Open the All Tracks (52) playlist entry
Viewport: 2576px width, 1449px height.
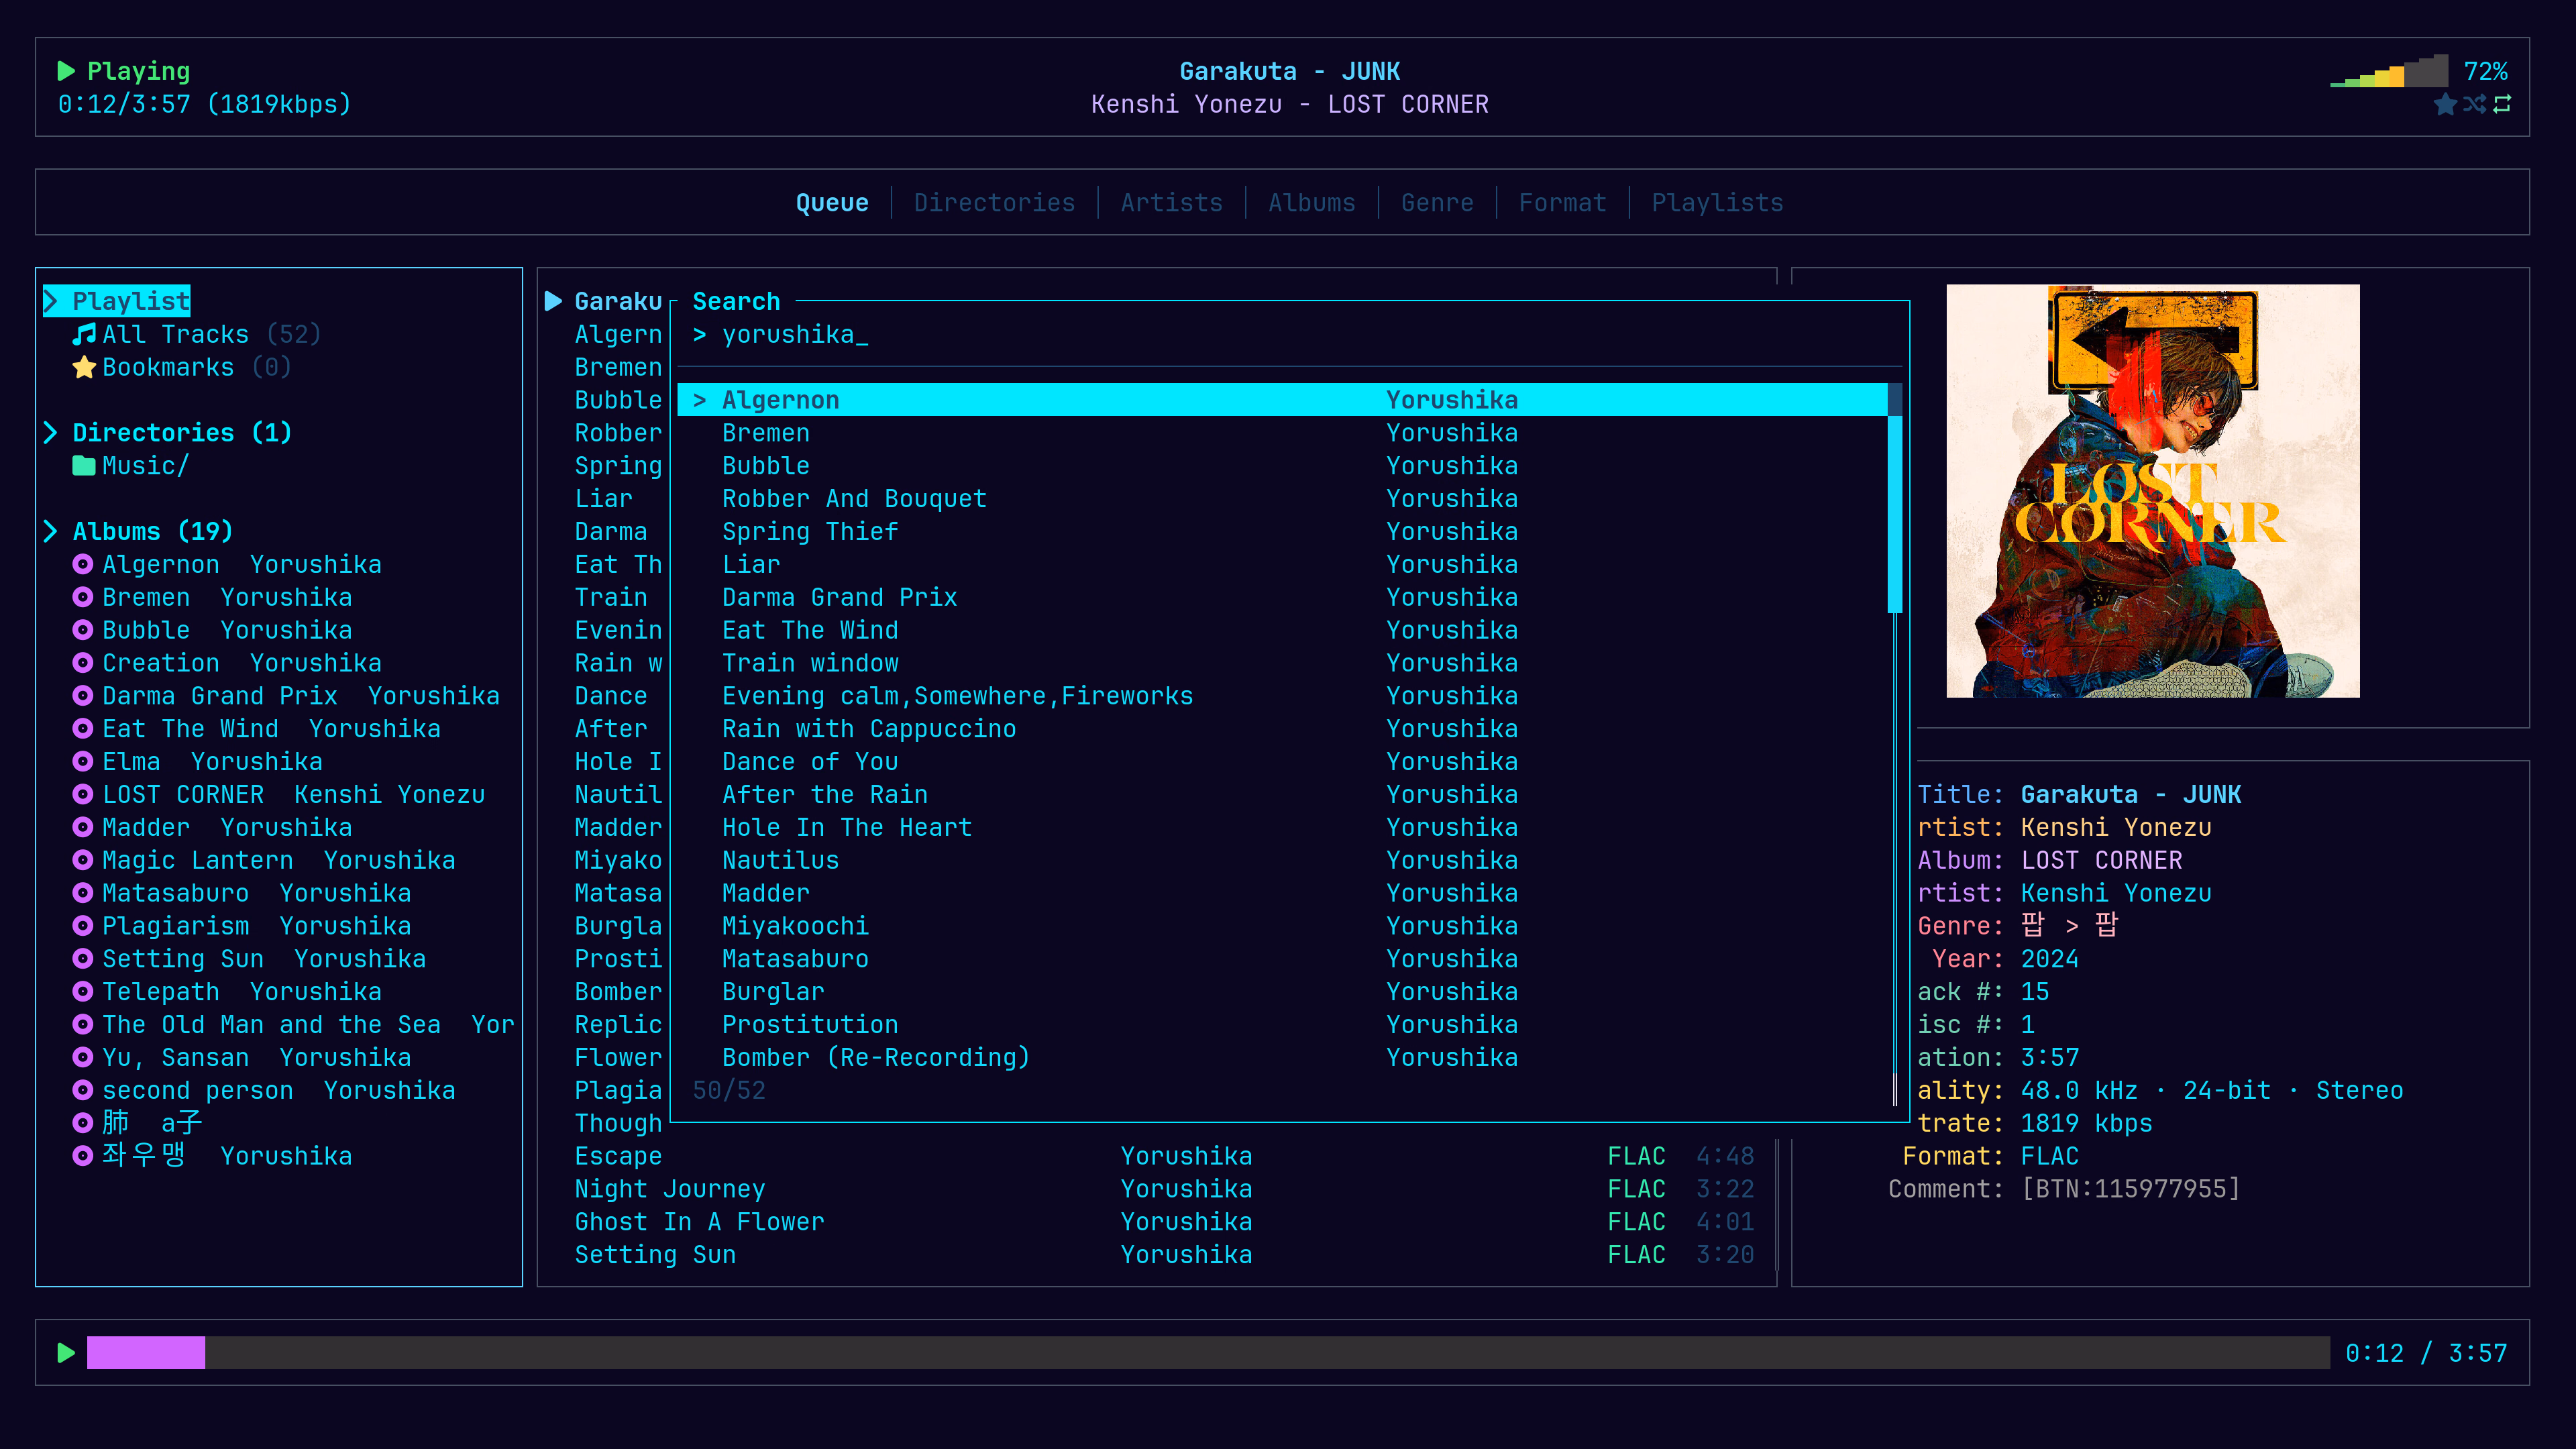(x=197, y=334)
